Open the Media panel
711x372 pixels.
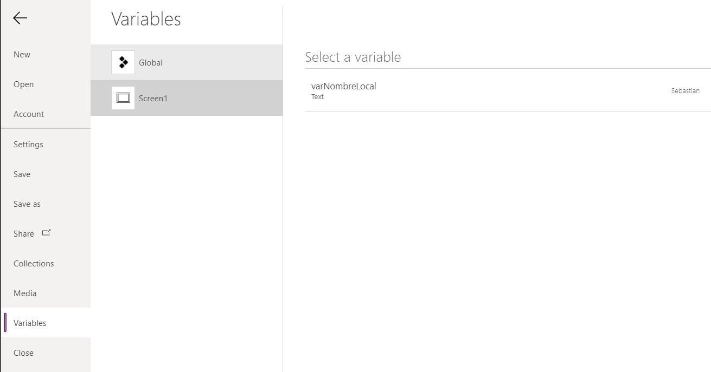coord(24,293)
